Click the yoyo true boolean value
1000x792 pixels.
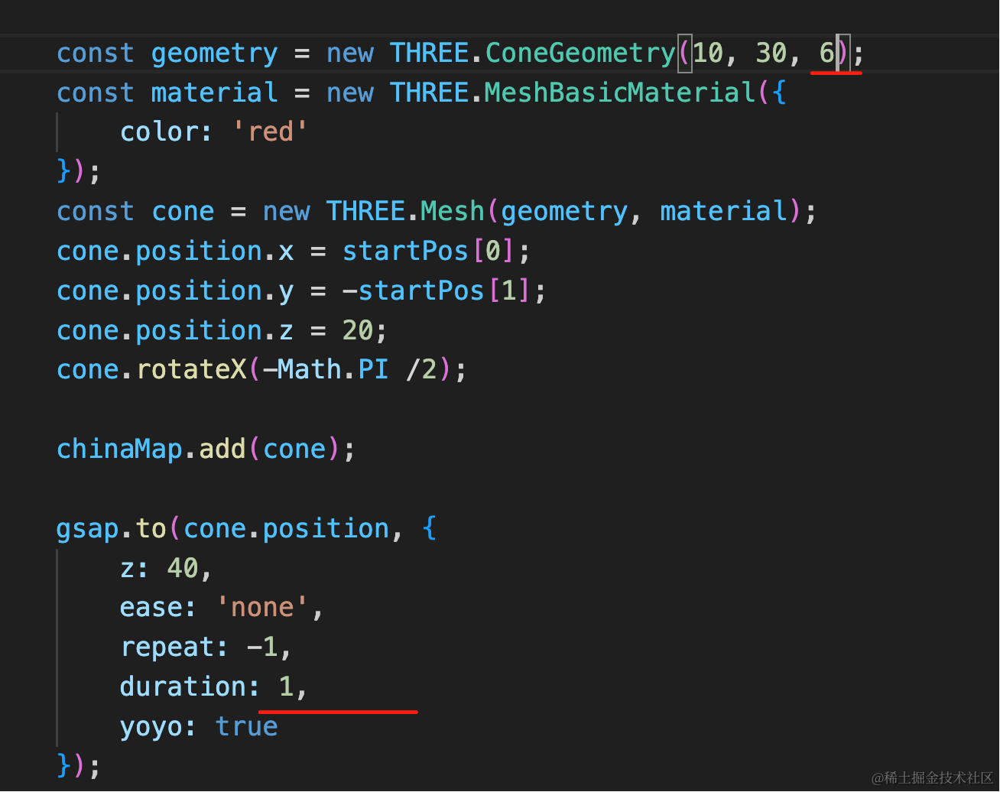(246, 726)
